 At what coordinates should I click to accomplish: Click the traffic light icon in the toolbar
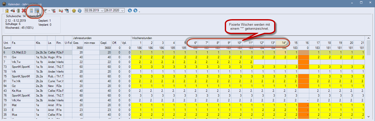(x=18, y=11)
